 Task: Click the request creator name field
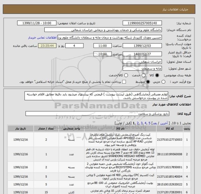click(x=110, y=38)
